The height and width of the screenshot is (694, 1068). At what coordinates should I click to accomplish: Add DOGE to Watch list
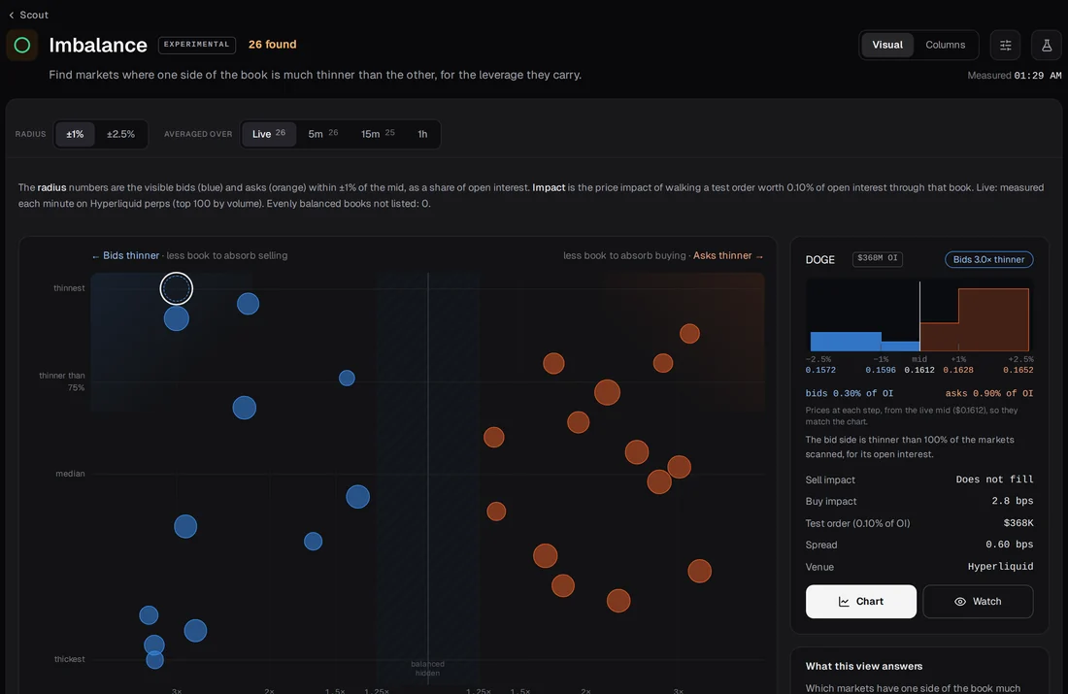click(978, 602)
